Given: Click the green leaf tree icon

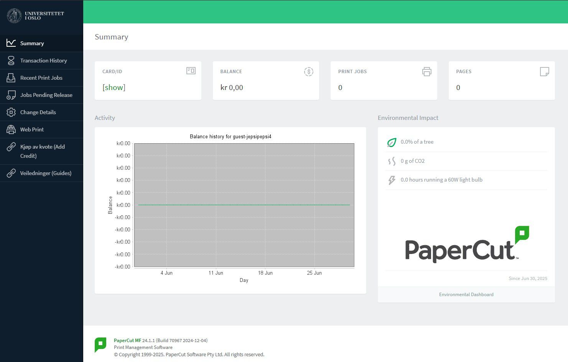Looking at the screenshot, I should coord(392,143).
